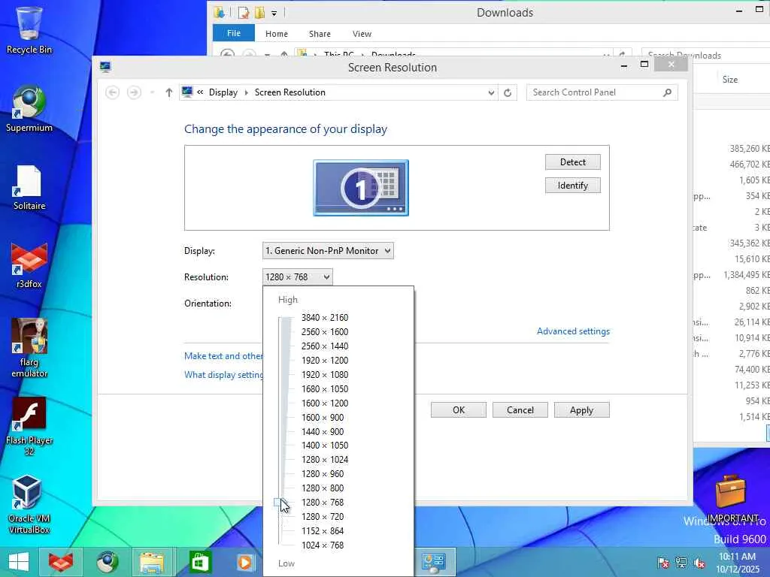Launch Supermium from the desktop

pos(29,109)
